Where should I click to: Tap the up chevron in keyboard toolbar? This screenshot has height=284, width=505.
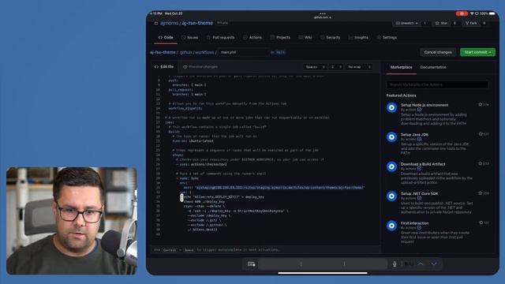[x=421, y=264]
